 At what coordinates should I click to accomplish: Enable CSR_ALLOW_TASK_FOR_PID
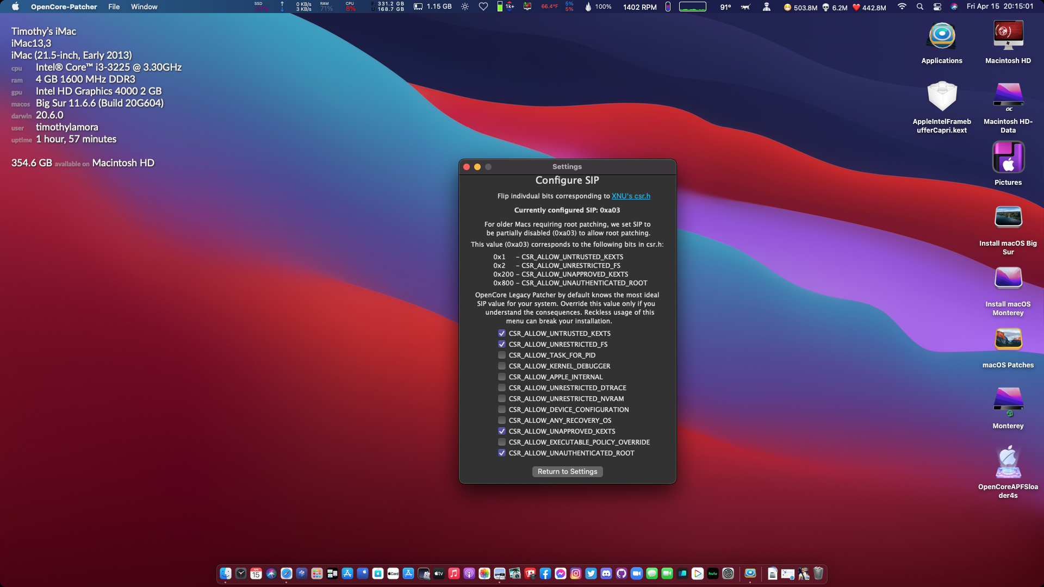(502, 355)
